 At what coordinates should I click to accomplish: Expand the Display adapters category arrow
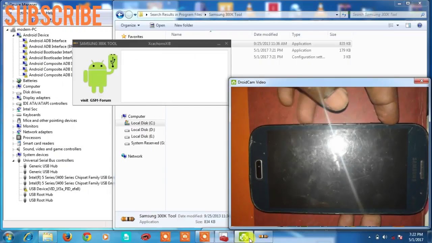[x=13, y=98]
